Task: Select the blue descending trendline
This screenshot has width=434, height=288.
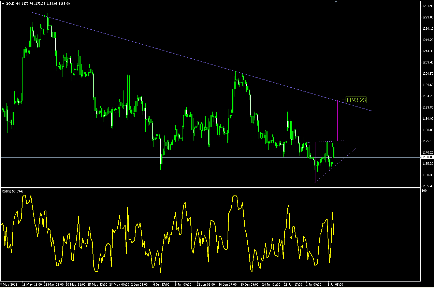Action: click(202, 62)
